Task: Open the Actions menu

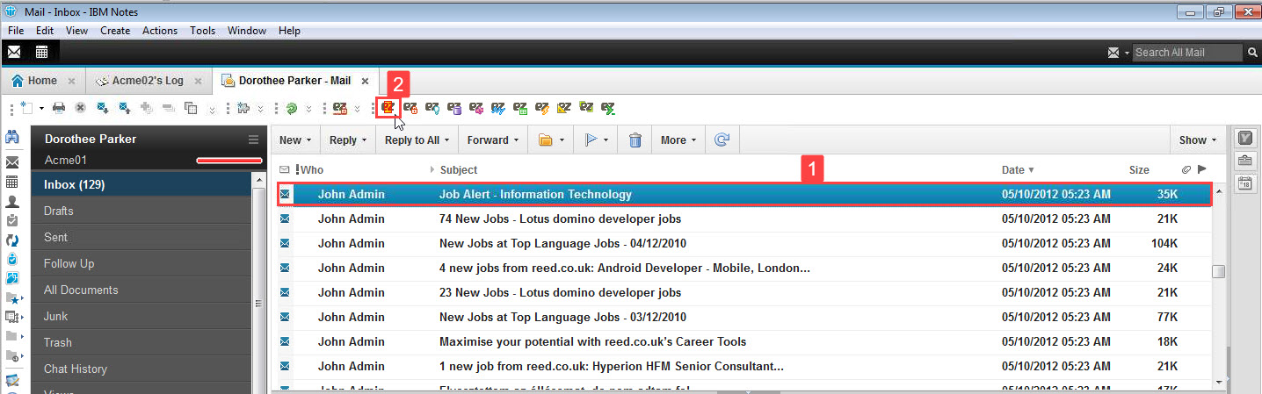Action: [x=160, y=31]
